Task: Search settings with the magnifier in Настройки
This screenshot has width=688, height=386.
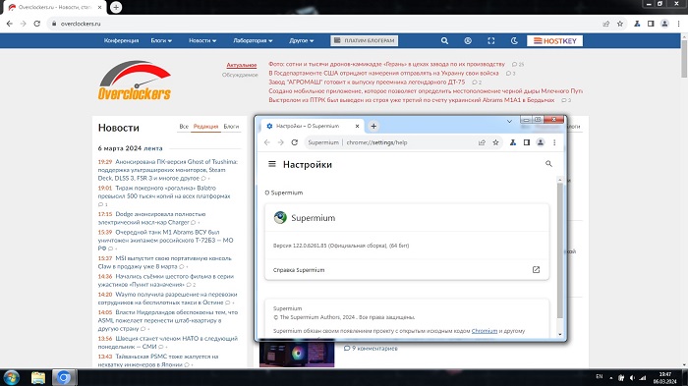Action: coord(548,164)
